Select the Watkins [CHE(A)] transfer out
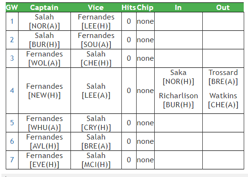Viewport: 248px width, 177px height. 223,100
